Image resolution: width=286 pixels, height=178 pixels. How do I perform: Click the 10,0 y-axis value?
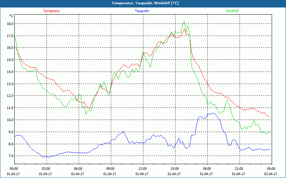(10, 120)
